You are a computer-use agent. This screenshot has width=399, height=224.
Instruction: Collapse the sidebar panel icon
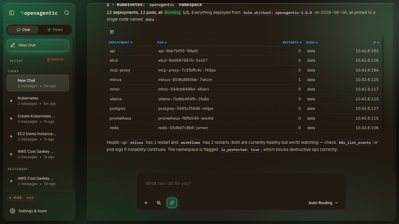point(12,13)
